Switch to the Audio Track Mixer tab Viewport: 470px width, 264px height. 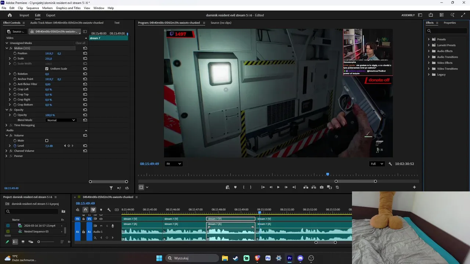tap(66, 23)
